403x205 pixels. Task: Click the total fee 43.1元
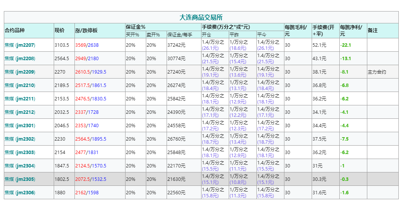click(x=319, y=59)
